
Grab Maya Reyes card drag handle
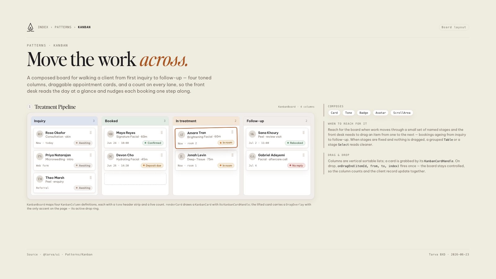[x=162, y=133]
